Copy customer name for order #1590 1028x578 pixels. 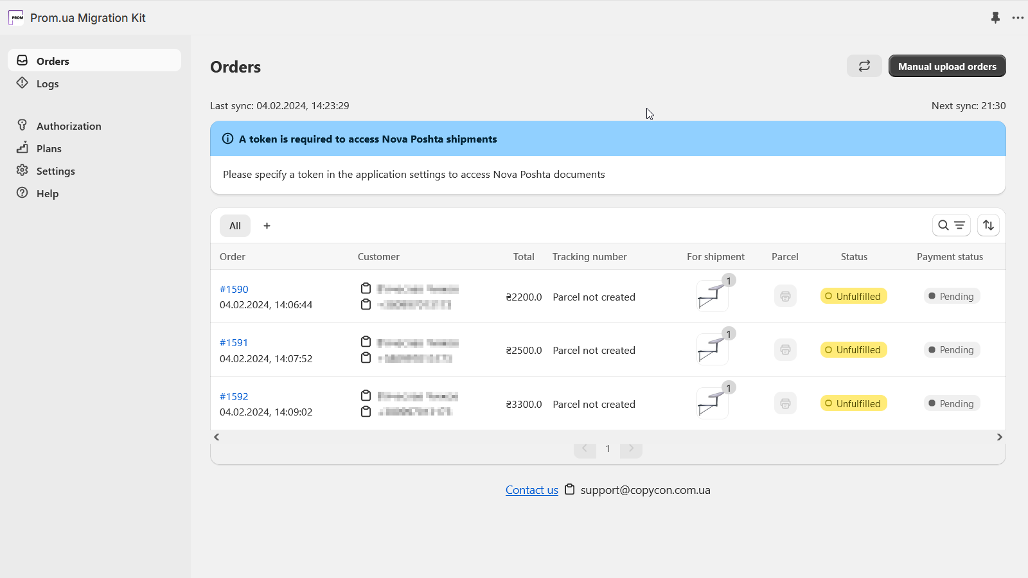coord(366,288)
